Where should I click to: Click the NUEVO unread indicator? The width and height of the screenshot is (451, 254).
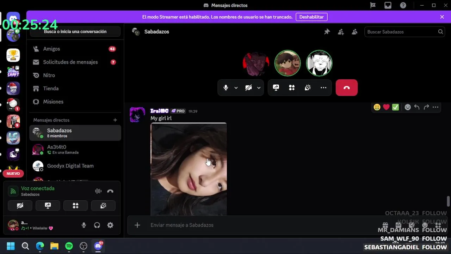point(13,174)
